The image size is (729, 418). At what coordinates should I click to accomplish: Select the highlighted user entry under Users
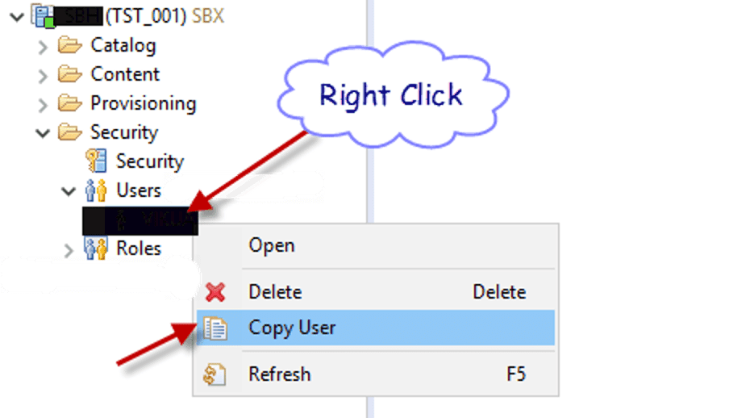140,221
